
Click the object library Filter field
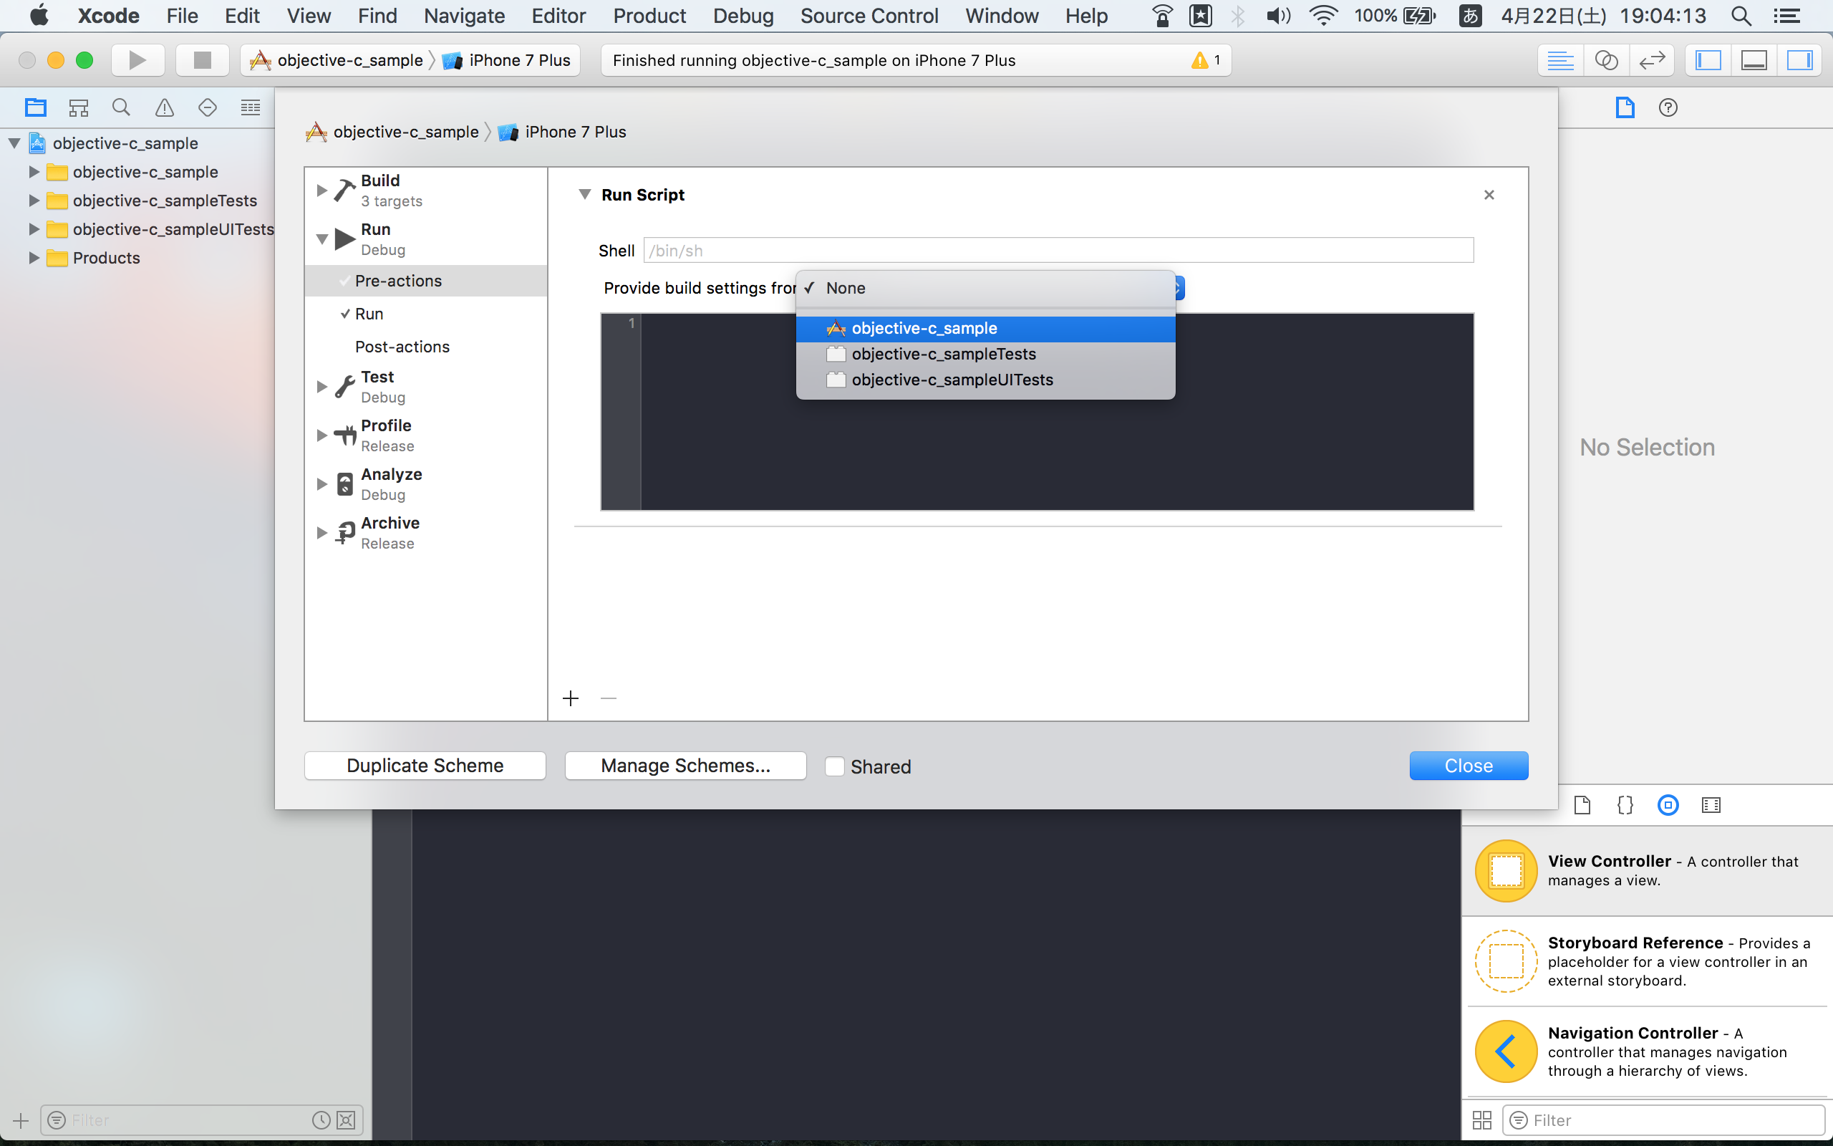click(1663, 1120)
